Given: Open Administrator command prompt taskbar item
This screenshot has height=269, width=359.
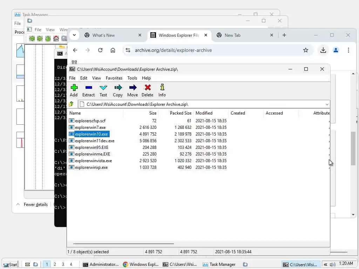Looking at the screenshot, I should click(x=101, y=264).
